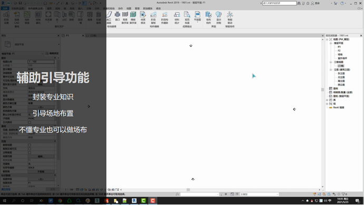Viewport: 364px width, 205px height.
Task: Select the 阶段复制 phase copy tool
Action: [153, 17]
